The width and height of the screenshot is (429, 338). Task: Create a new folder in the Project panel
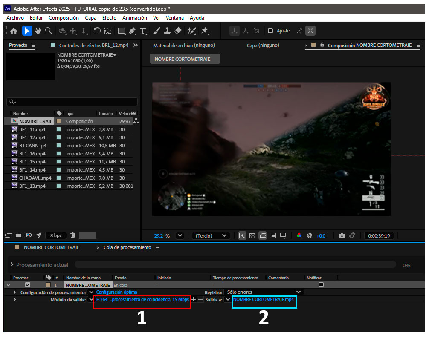click(x=19, y=235)
